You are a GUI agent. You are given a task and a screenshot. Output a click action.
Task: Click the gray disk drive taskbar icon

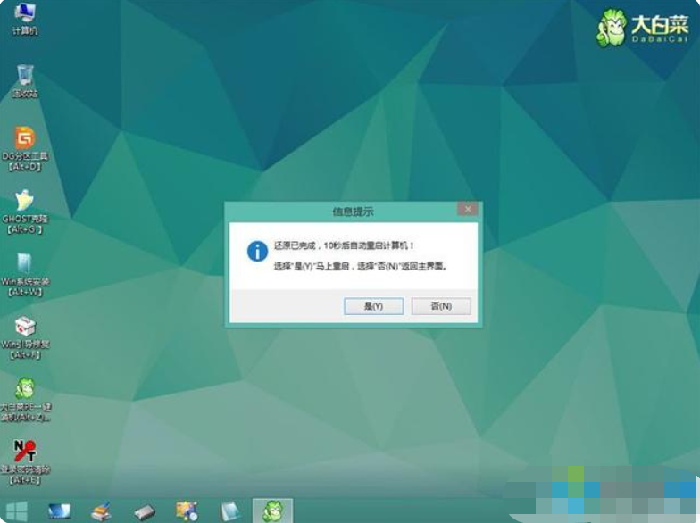pyautogui.click(x=144, y=511)
